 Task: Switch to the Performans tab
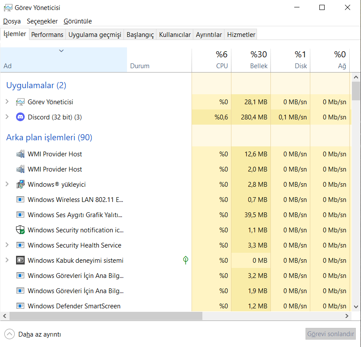(x=47, y=35)
